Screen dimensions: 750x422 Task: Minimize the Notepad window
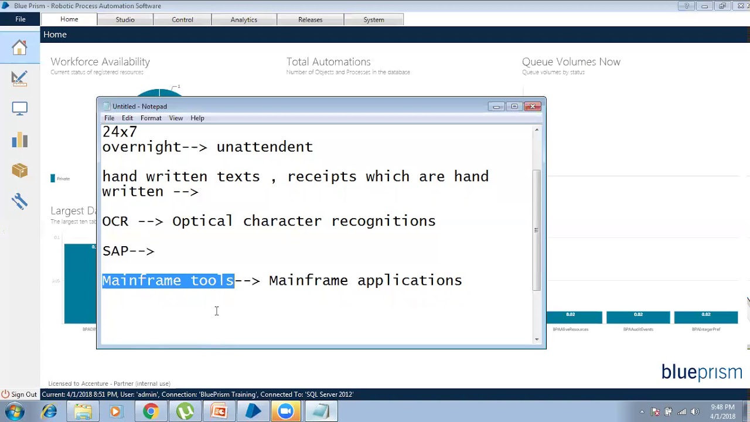[x=496, y=107]
